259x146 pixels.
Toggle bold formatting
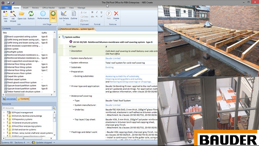(x=92, y=12)
